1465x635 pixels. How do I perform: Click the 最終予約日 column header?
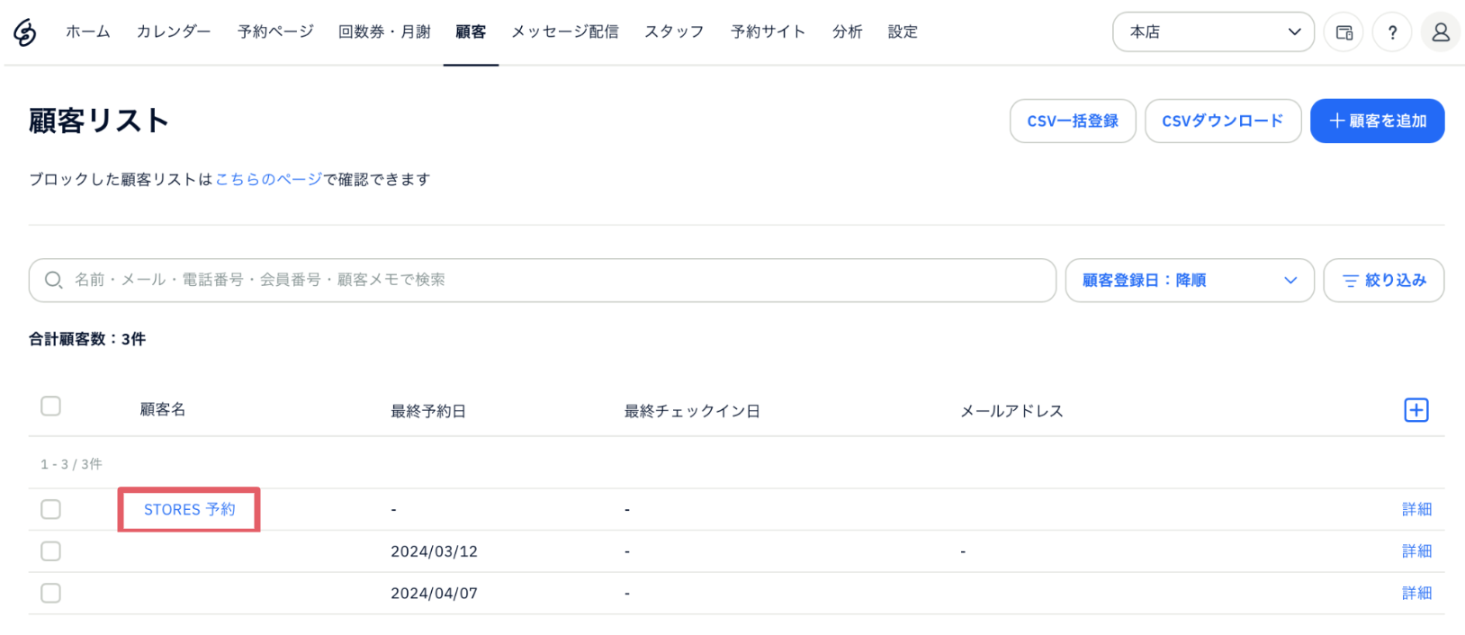[x=428, y=411]
